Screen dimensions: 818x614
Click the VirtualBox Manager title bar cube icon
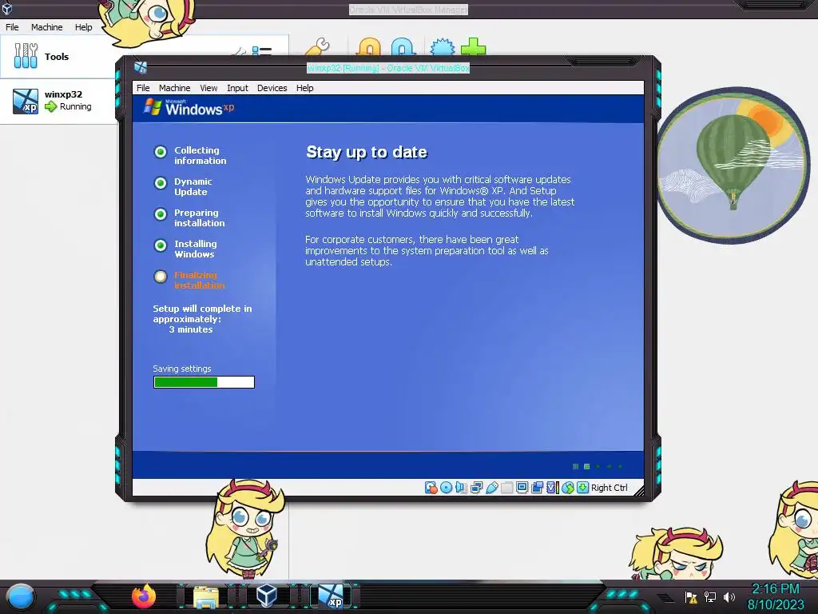pyautogui.click(x=7, y=8)
